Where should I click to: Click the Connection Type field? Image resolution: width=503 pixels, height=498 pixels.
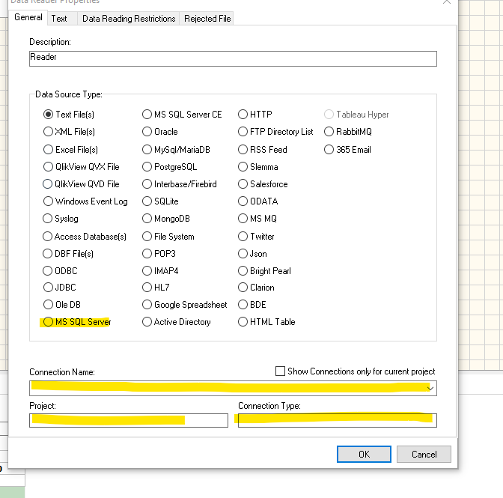coord(338,420)
